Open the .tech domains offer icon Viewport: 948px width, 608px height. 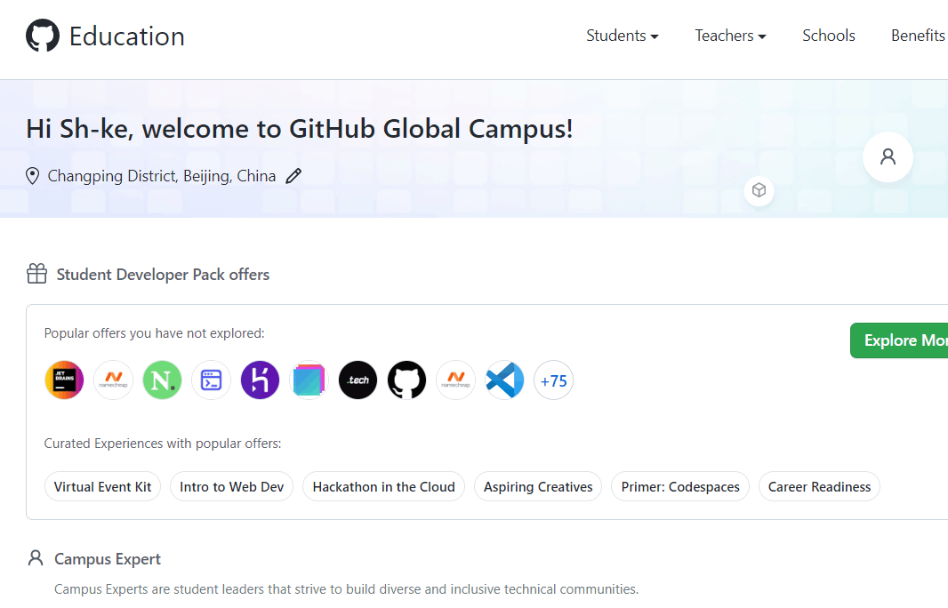358,380
